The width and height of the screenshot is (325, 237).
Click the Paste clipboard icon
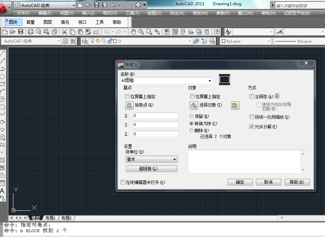[80, 32]
